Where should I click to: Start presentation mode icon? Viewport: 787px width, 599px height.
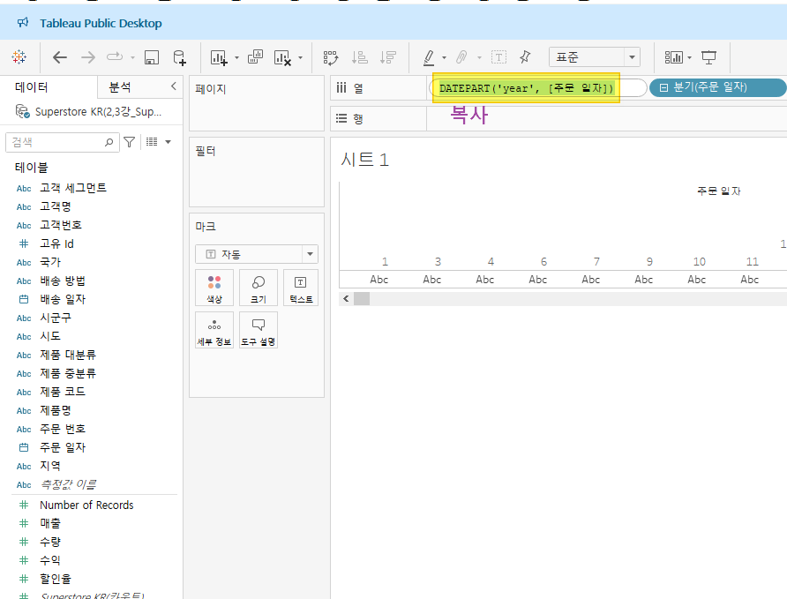708,57
